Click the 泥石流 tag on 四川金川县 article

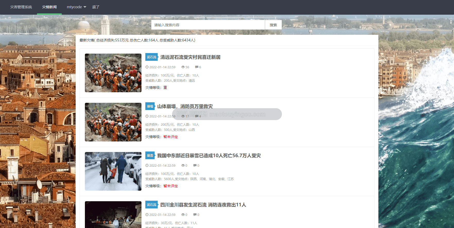pyautogui.click(x=152, y=205)
